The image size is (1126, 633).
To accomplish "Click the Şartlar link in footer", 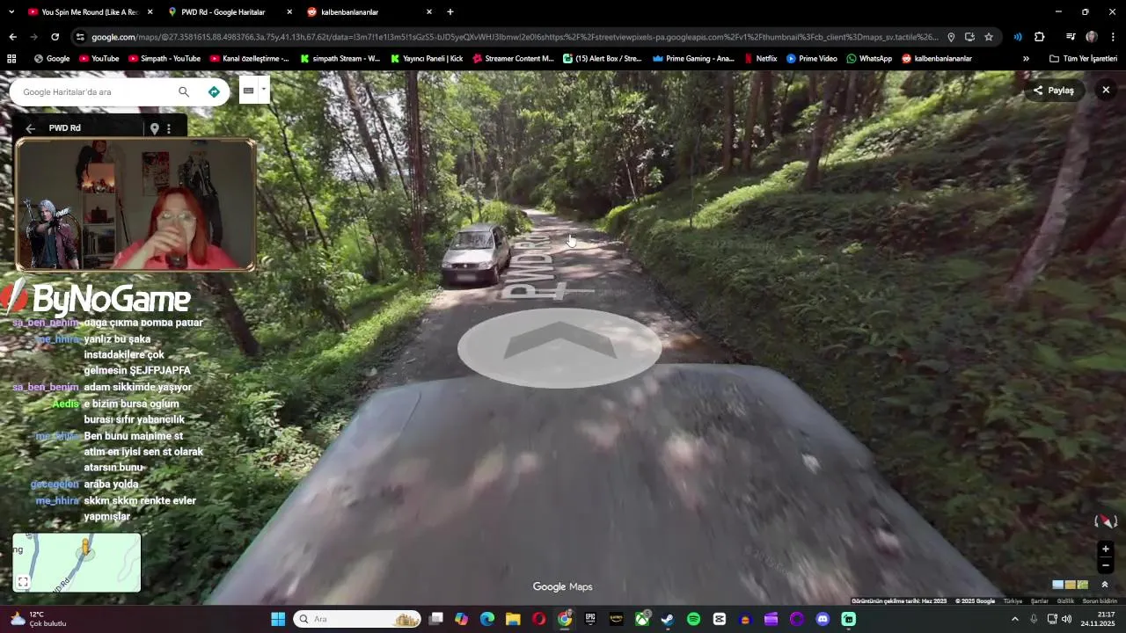I will point(1040,601).
